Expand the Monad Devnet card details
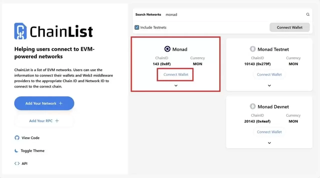 pos(269,143)
